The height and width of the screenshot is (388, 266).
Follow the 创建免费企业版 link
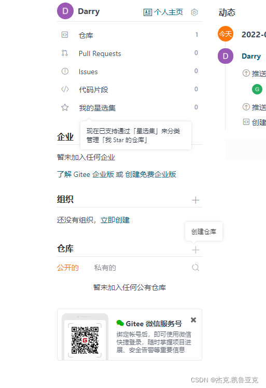coord(150,174)
